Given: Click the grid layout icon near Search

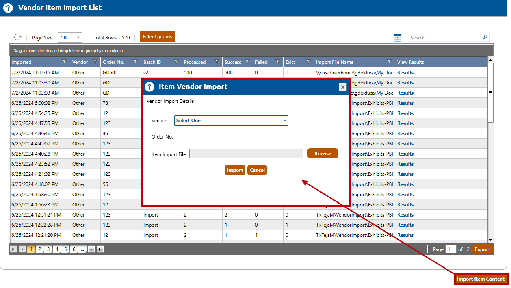Looking at the screenshot, I should click(397, 38).
